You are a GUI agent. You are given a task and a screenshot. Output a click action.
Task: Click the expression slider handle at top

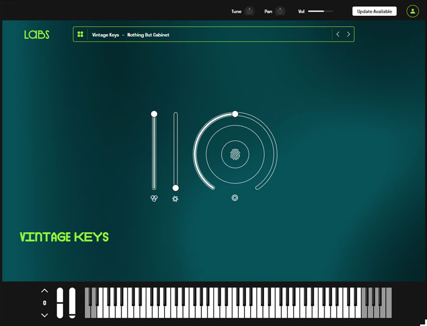click(x=154, y=114)
